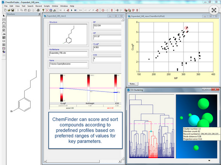Image resolution: width=221 pixels, height=165 pixels.
Task: Click the CLogP value field
Action: pyautogui.click(x=107, y=48)
